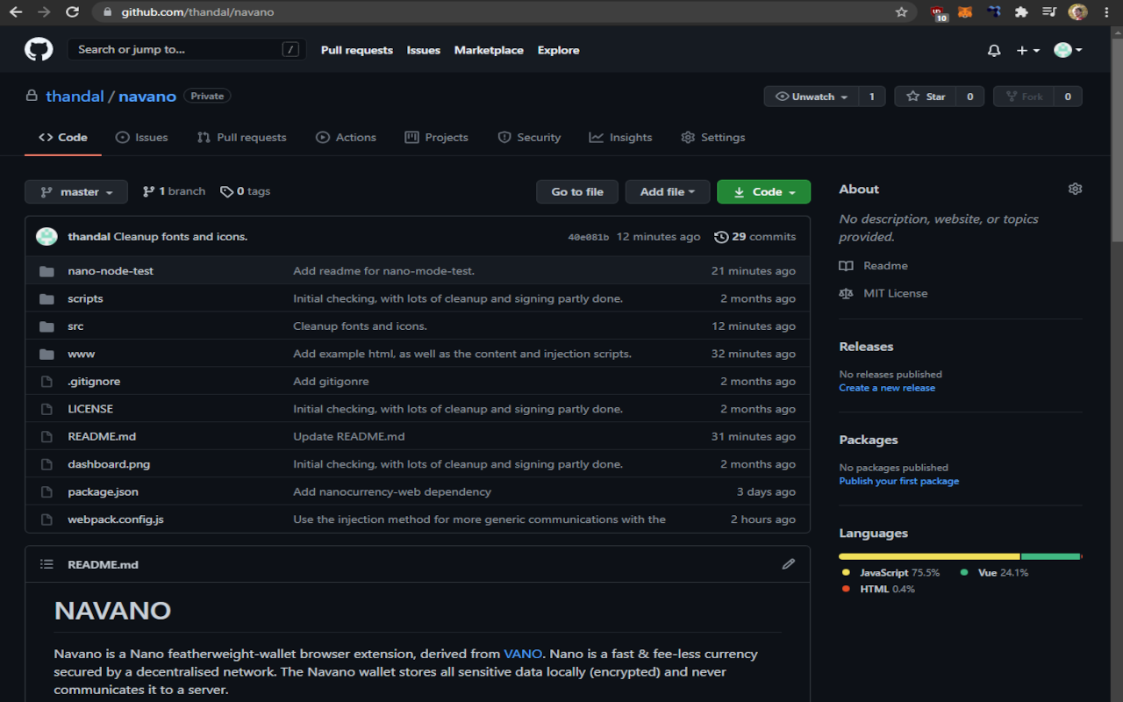Edit README.md using the pencil icon
Viewport: 1123px width, 702px height.
point(788,564)
